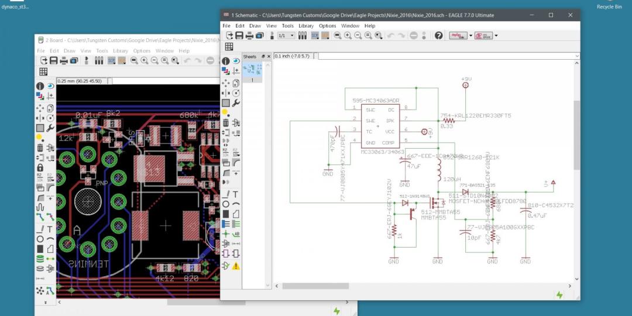
Task: Select the Circle tool in Schematic window
Action: click(x=226, y=204)
